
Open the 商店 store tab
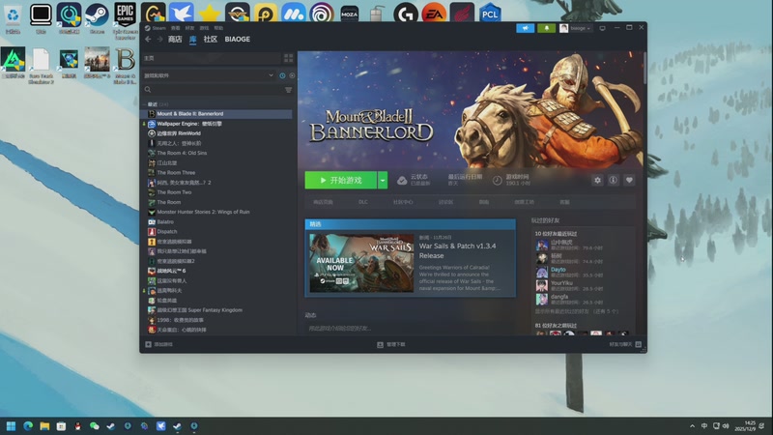pos(175,39)
